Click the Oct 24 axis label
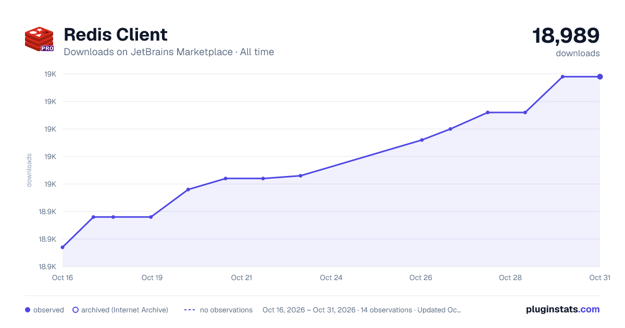Screen dimensions: 625x328 (x=331, y=277)
